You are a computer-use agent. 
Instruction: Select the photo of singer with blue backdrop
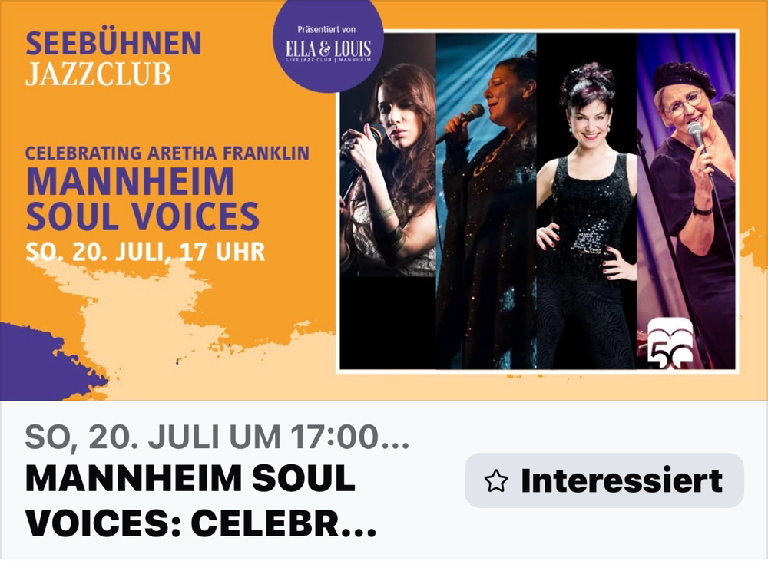click(486, 201)
